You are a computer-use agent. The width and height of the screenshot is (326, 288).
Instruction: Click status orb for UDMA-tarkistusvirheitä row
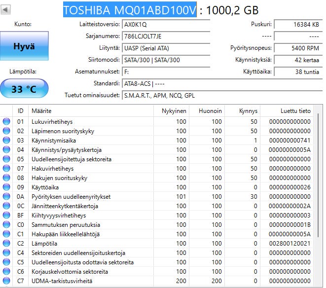point(6,281)
